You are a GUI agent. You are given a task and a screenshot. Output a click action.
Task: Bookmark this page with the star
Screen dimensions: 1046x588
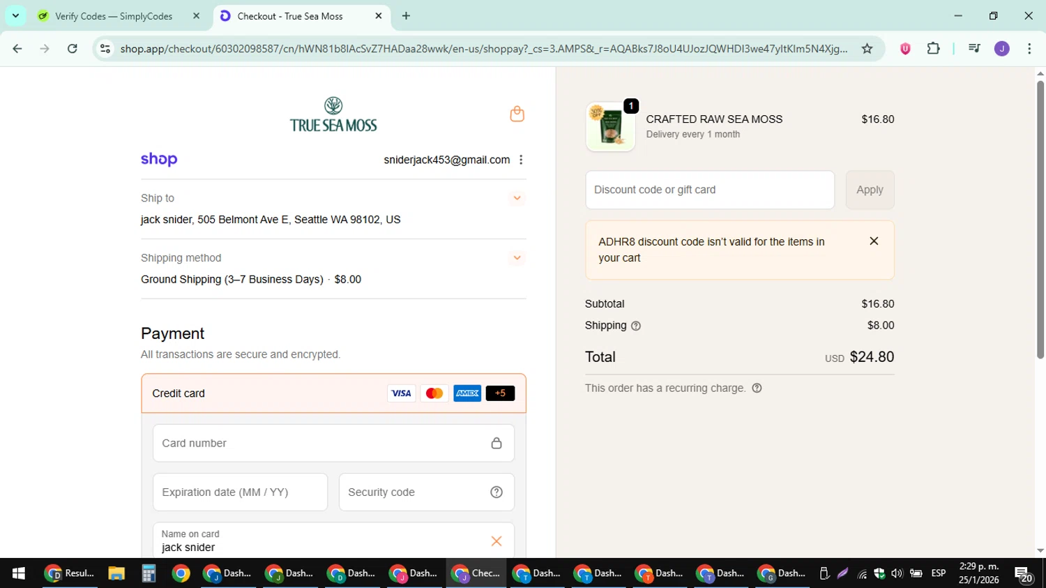click(867, 48)
